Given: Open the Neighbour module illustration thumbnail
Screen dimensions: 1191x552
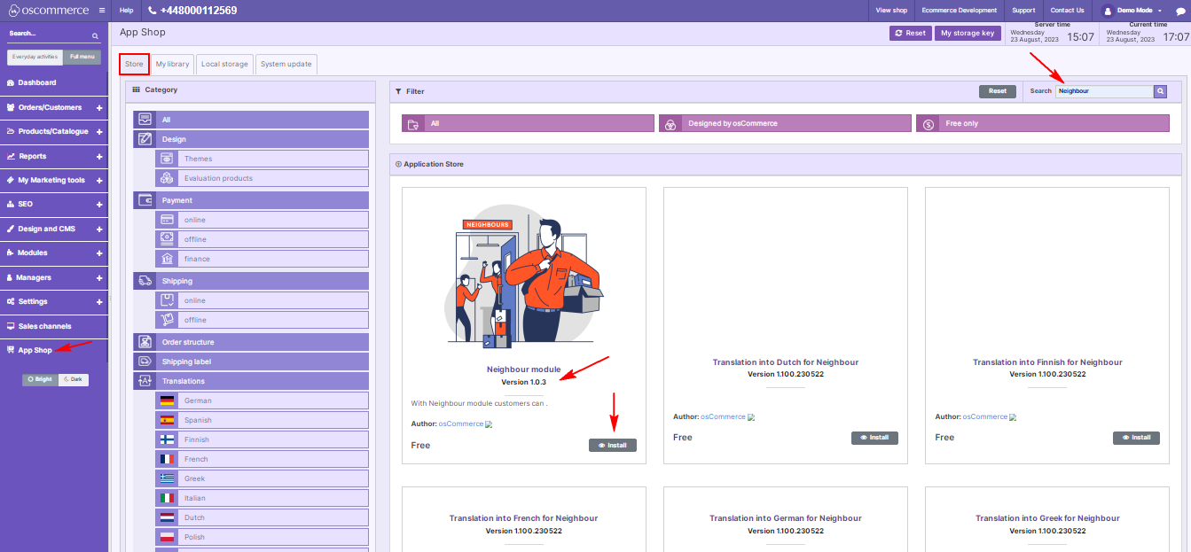Looking at the screenshot, I should click(x=524, y=277).
